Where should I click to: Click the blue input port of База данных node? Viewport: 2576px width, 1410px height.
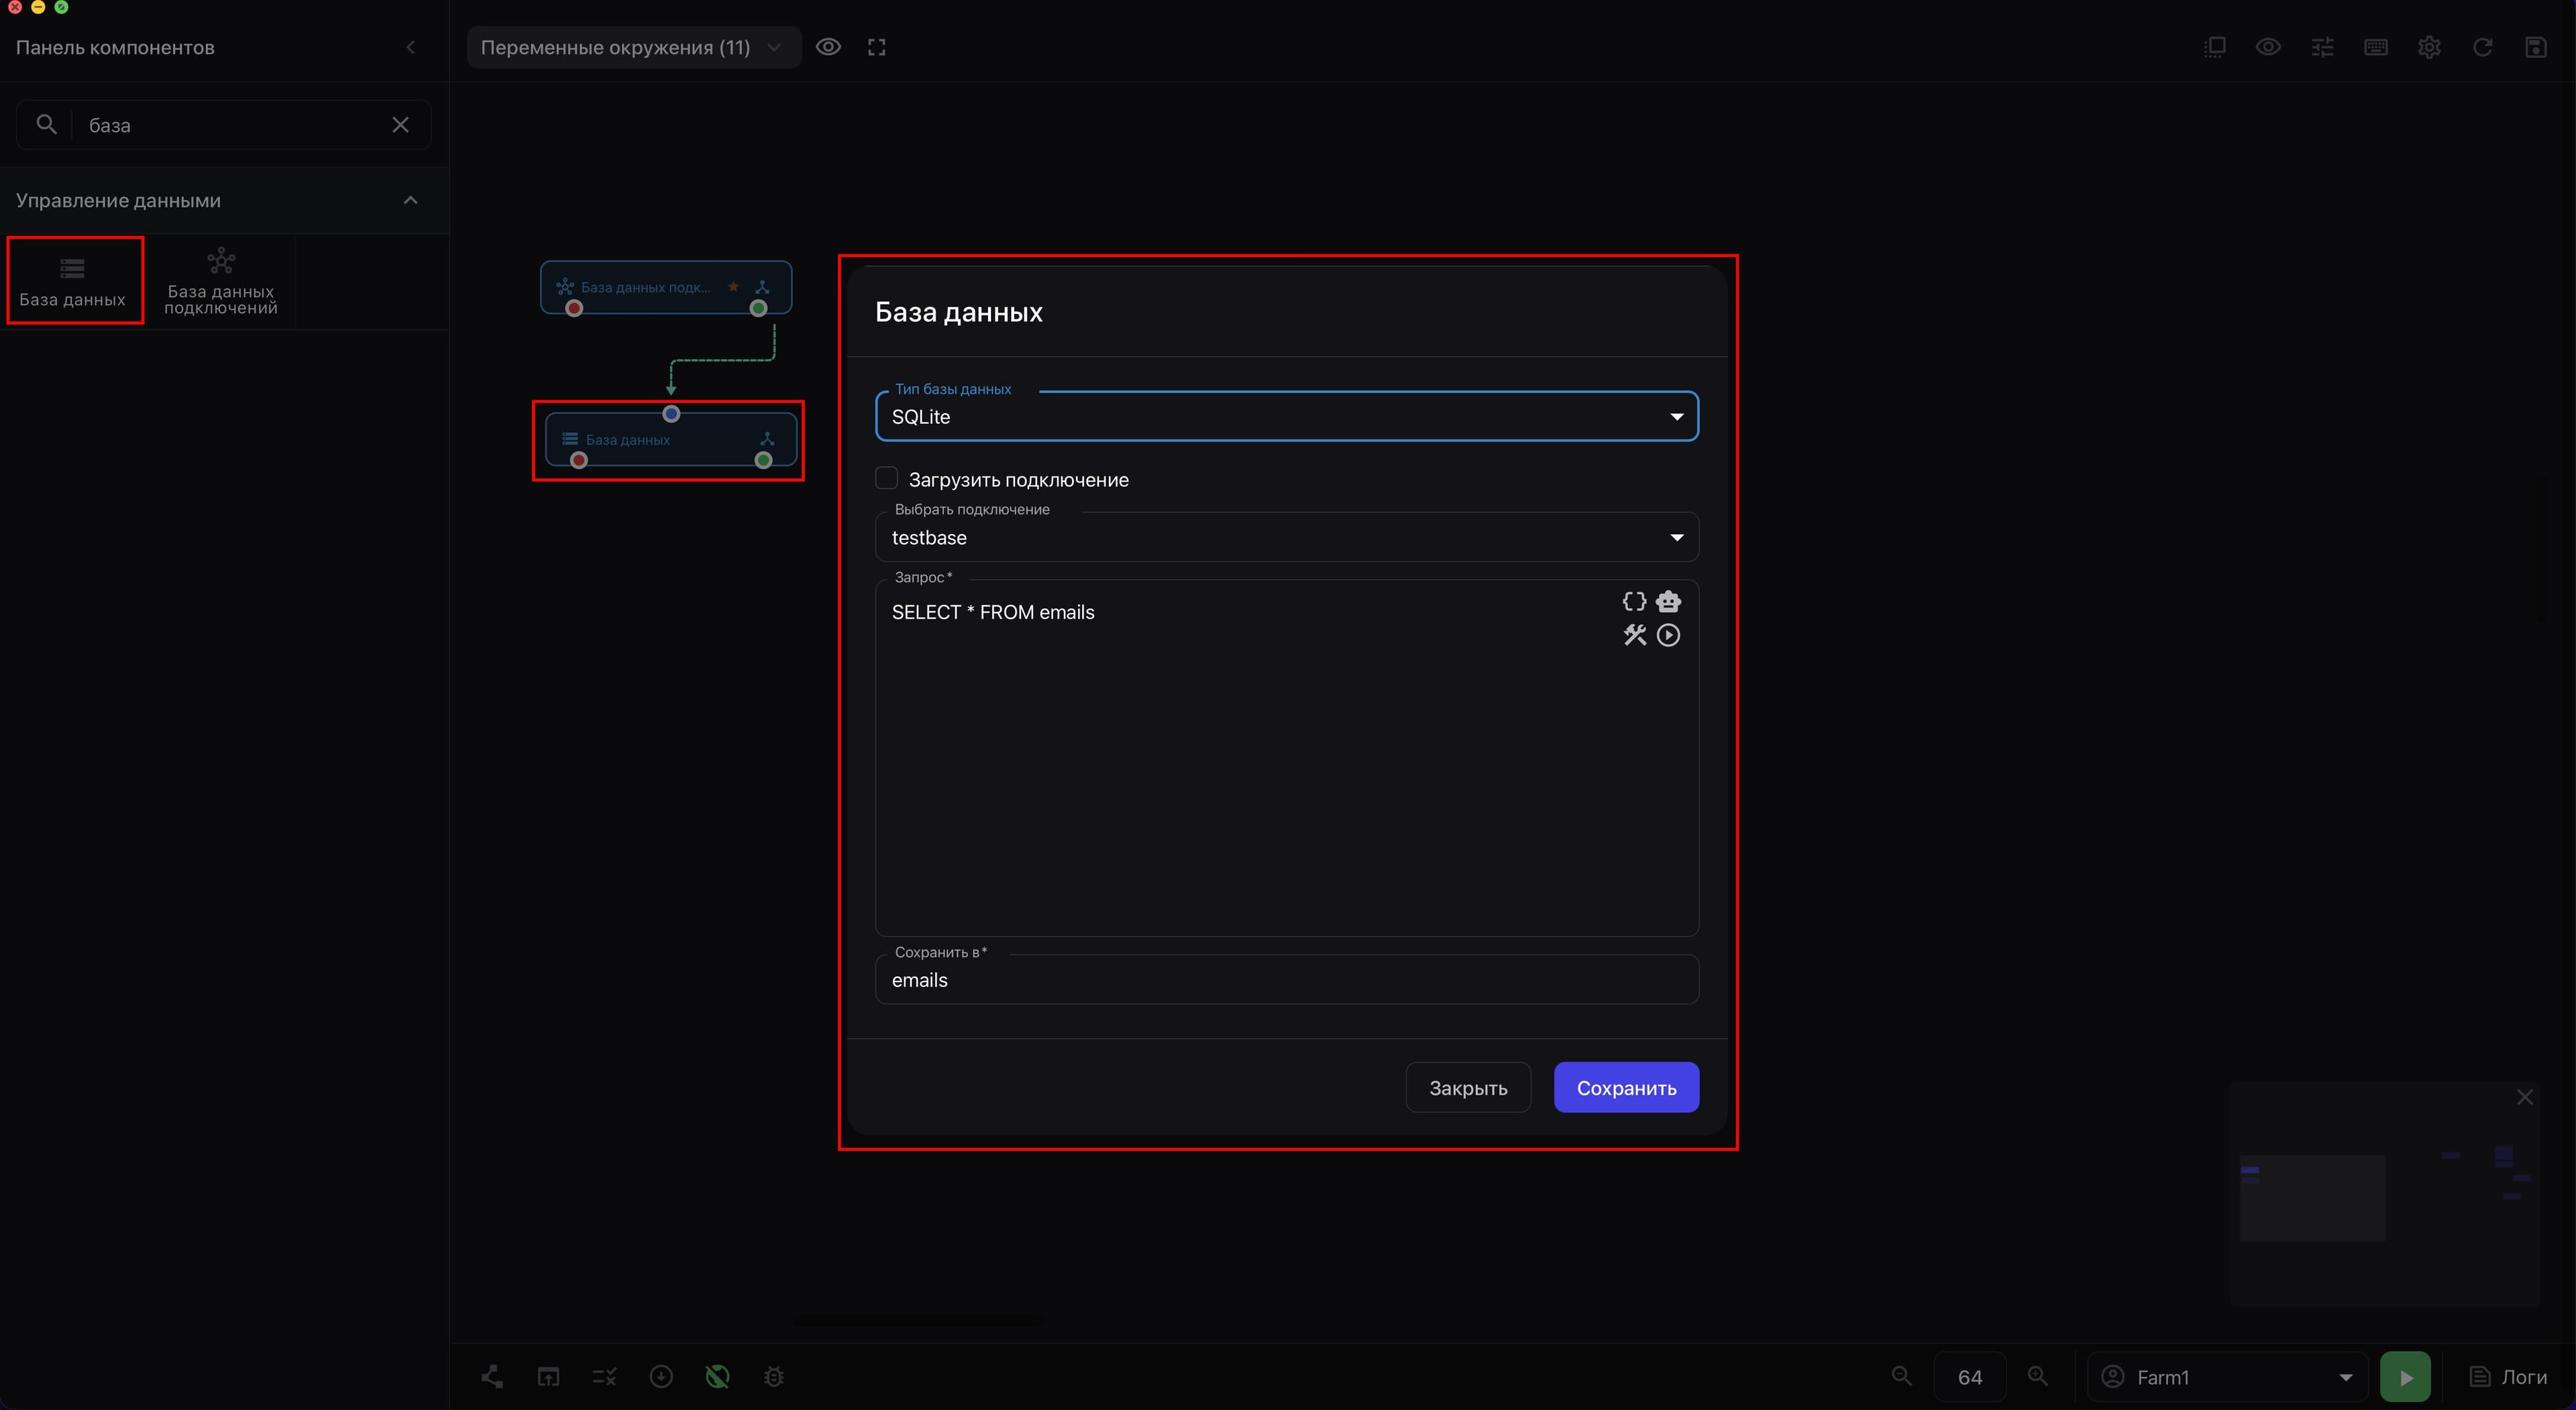[671, 413]
